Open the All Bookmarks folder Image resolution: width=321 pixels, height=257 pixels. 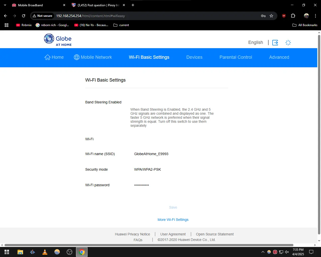point(305,25)
